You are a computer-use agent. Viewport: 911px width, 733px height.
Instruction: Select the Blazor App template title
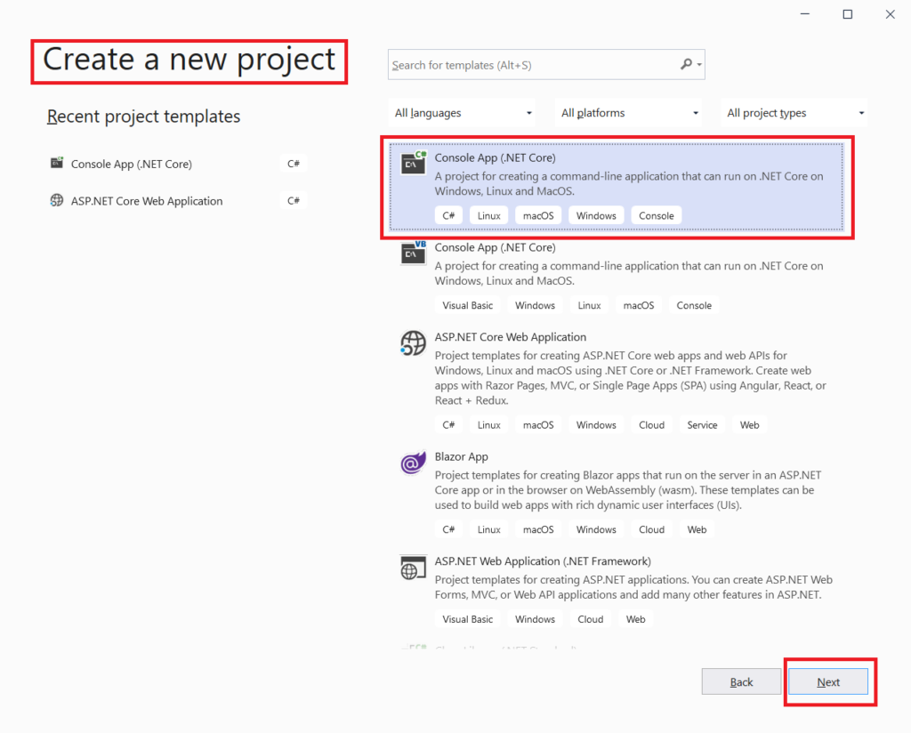[462, 456]
